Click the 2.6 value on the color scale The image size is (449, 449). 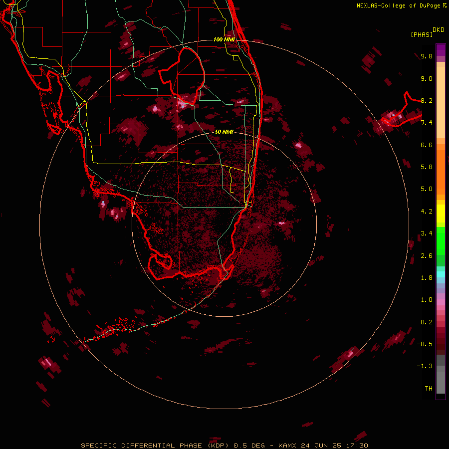(x=427, y=256)
